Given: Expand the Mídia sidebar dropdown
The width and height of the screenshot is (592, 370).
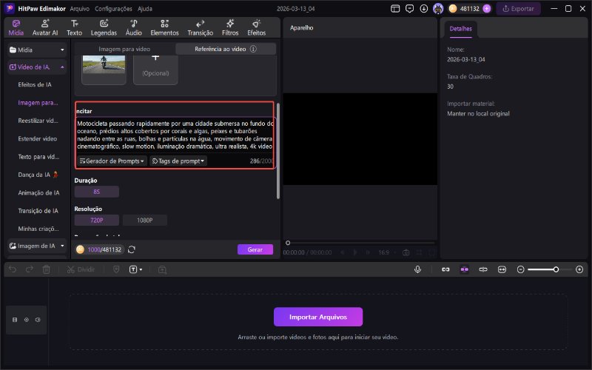Looking at the screenshot, I should click(x=37, y=50).
